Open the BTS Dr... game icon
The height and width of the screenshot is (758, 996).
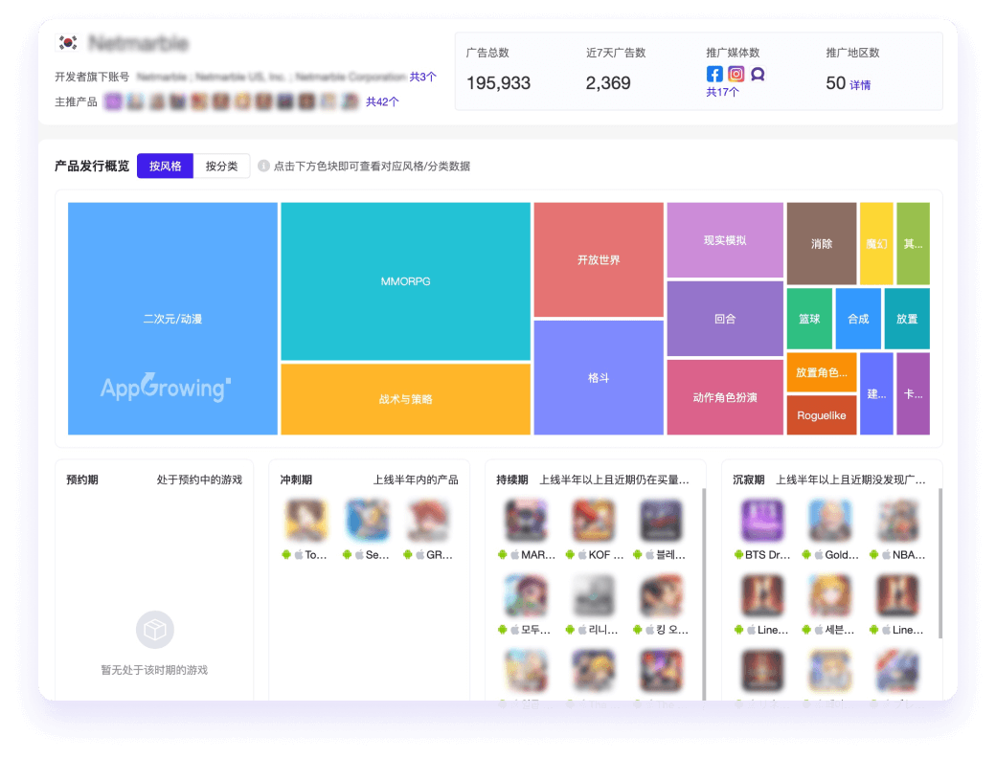(x=762, y=521)
